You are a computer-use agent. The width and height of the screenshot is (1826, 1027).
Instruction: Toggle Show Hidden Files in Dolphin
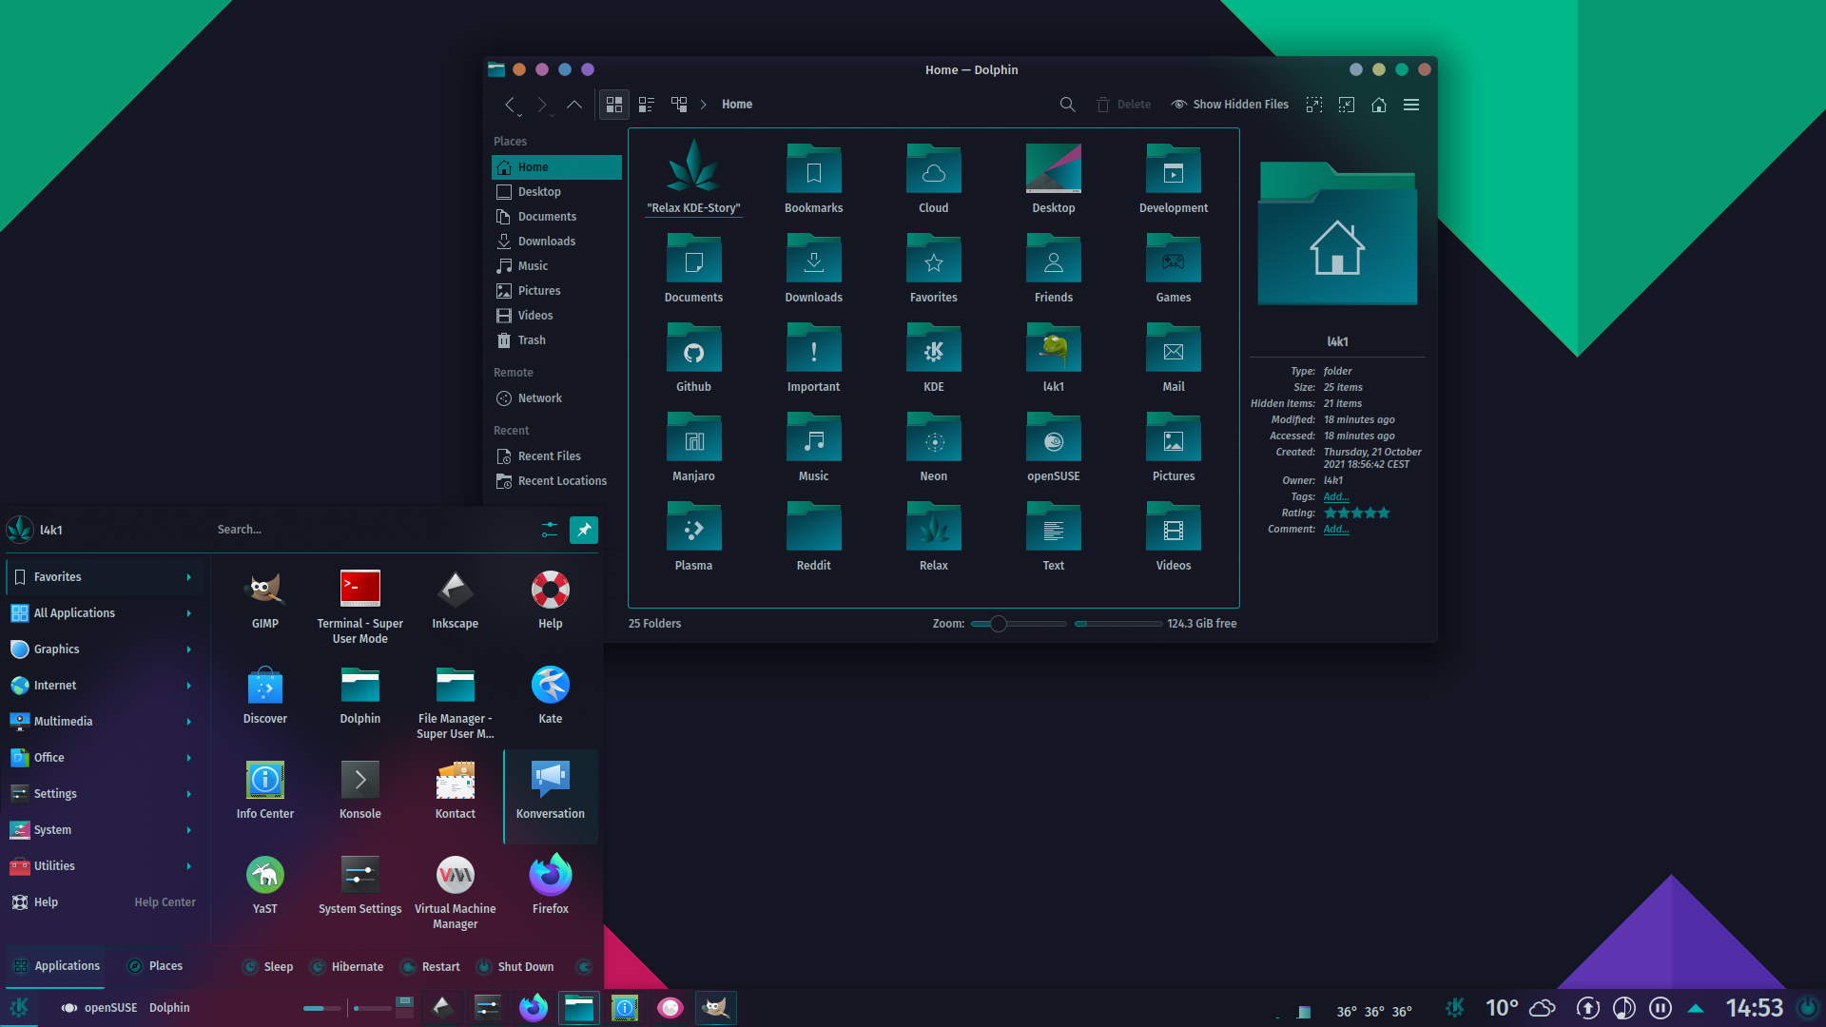click(x=1230, y=105)
